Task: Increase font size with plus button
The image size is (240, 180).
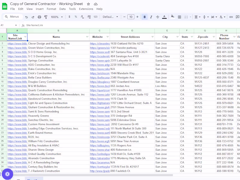Action: click(x=137, y=17)
